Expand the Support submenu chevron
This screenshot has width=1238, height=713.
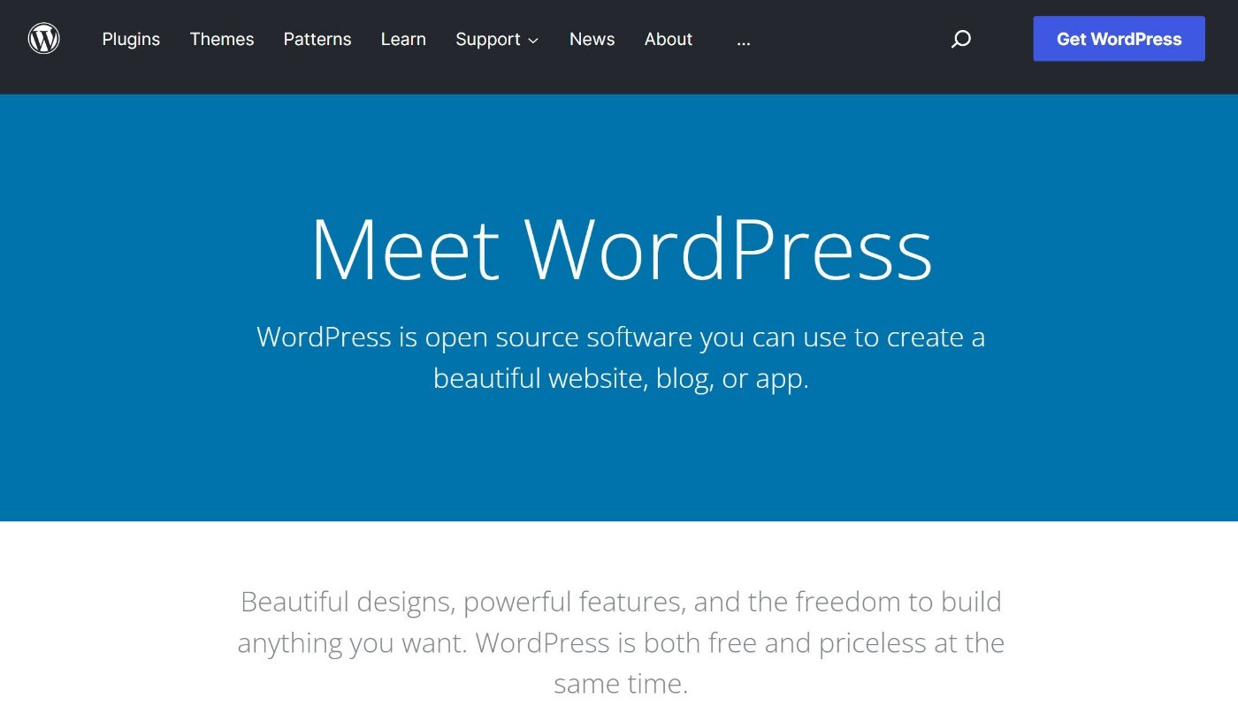point(533,41)
